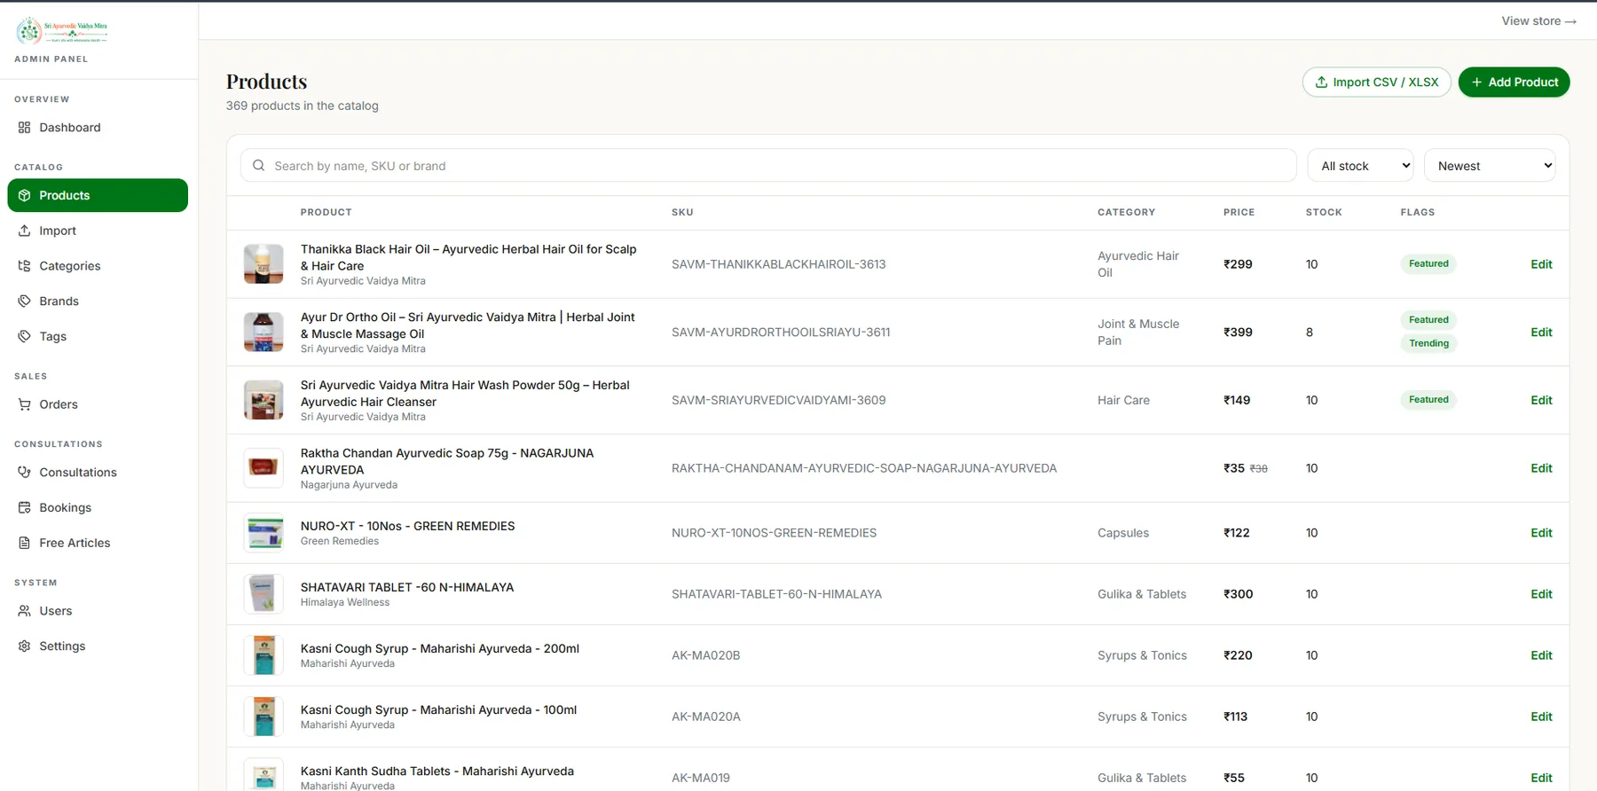The height and width of the screenshot is (791, 1597).
Task: Click the Kasni Cough Syrup 200ml thumbnail
Action: [x=264, y=655]
